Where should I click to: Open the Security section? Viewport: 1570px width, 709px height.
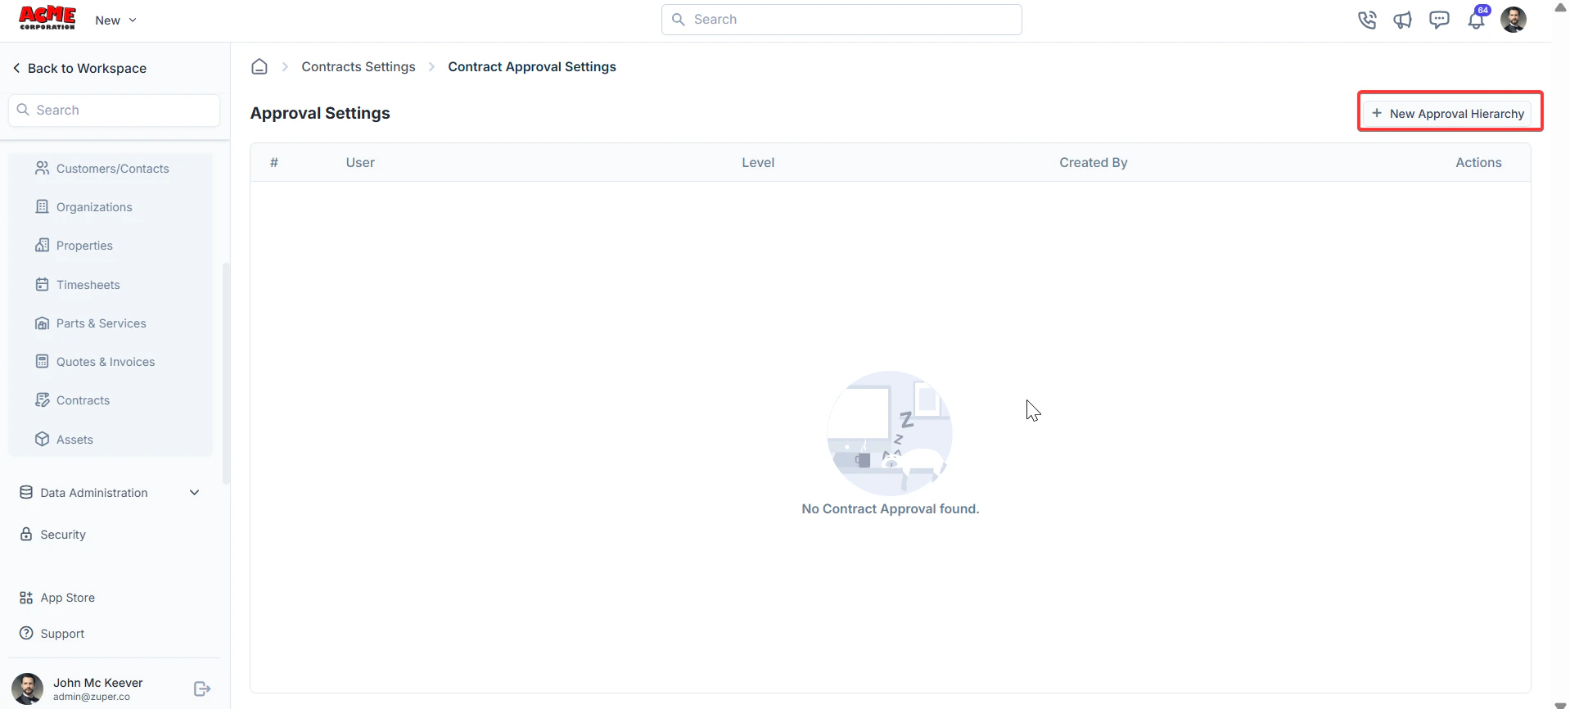(x=52, y=535)
